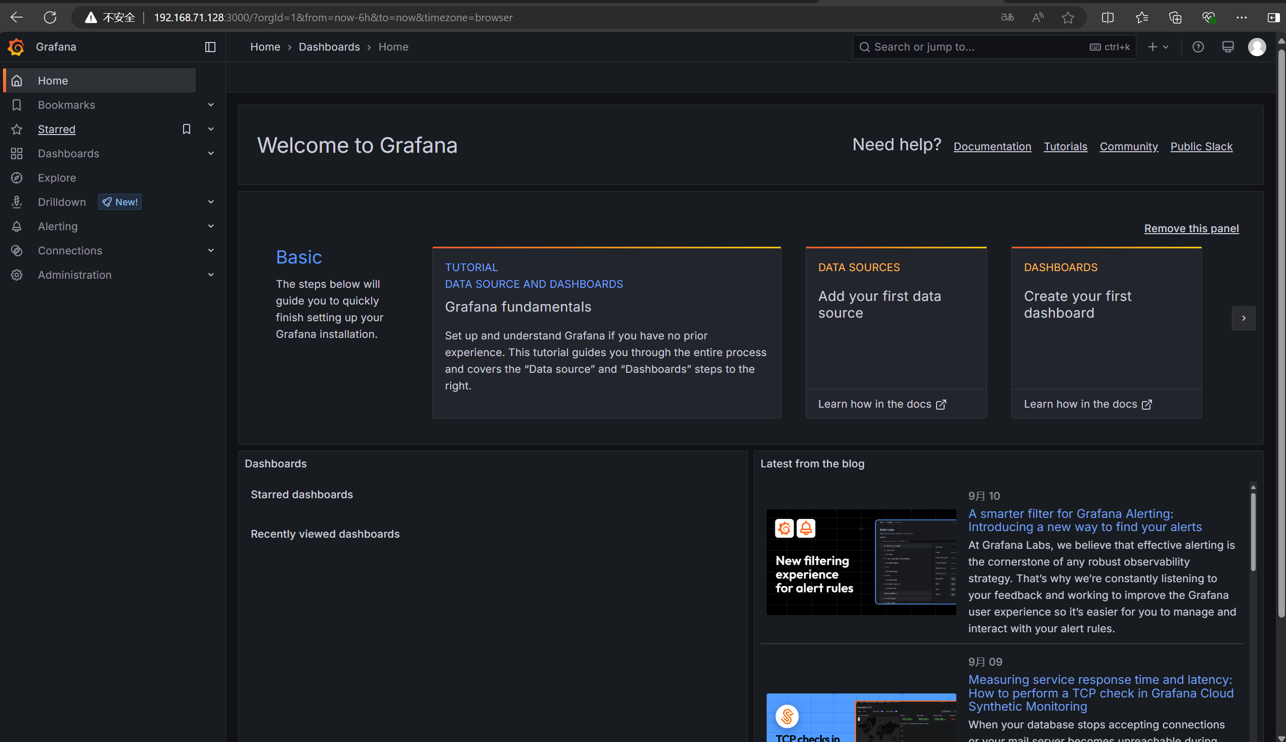Screen dimensions: 1286x742
Task: Click the browser refresh icon
Action: tap(50, 17)
